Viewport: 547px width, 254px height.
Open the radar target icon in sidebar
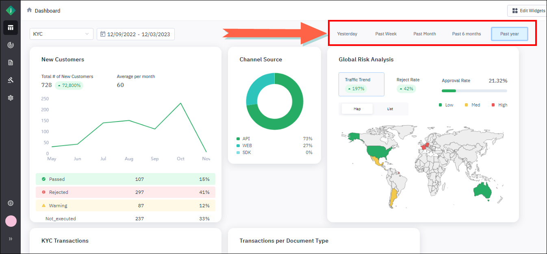(x=11, y=45)
